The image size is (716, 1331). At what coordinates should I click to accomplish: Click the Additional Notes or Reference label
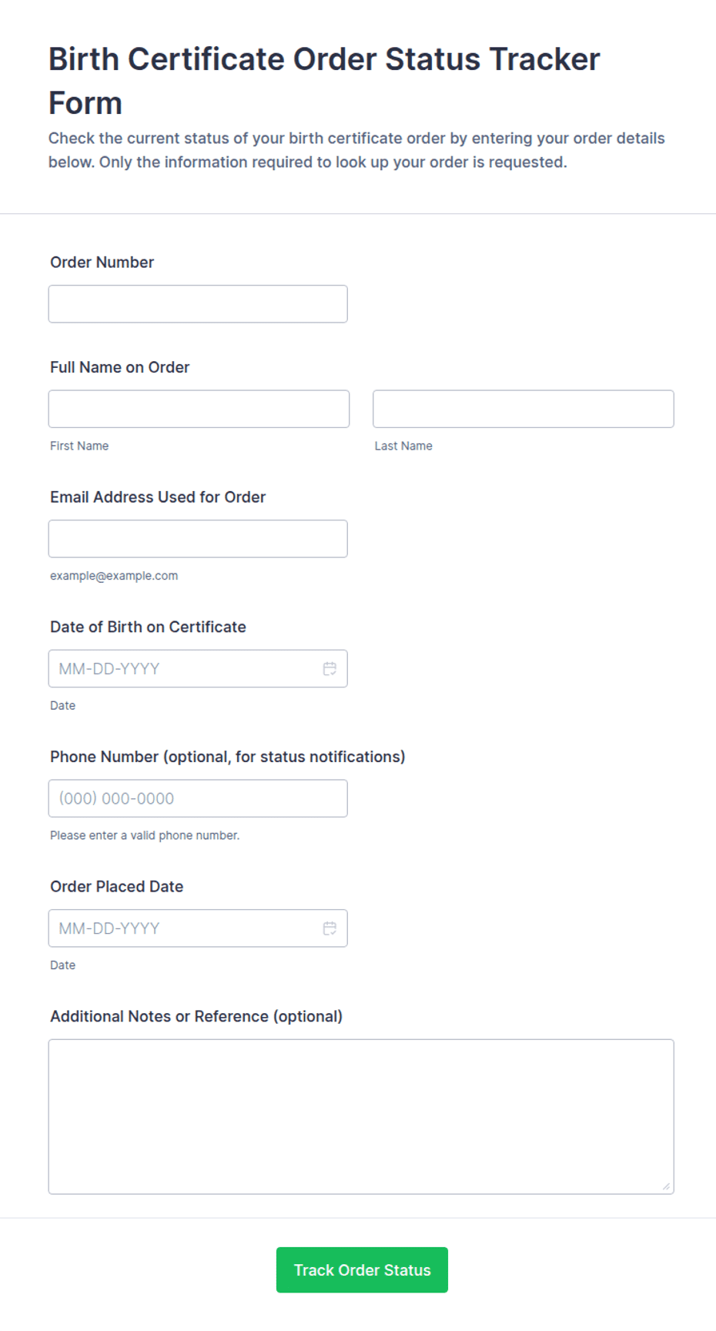[196, 1016]
